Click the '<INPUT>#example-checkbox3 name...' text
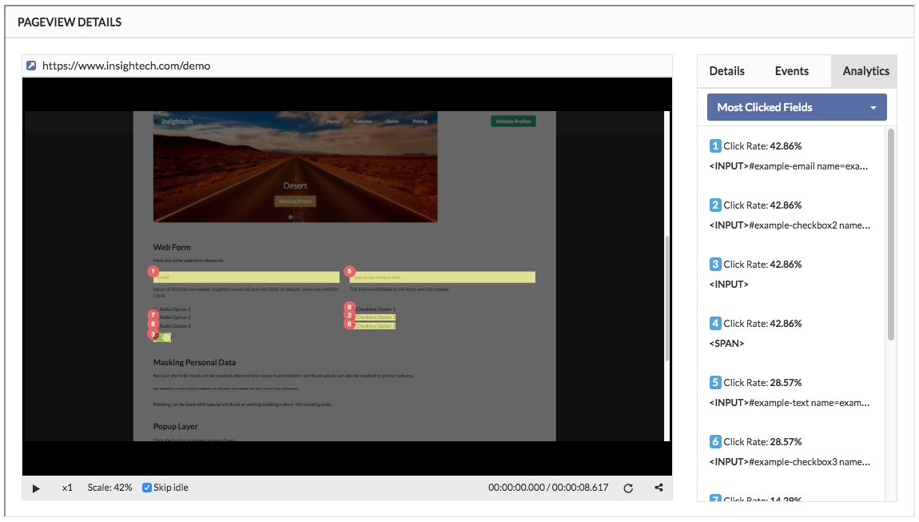919x522 pixels. pos(790,462)
